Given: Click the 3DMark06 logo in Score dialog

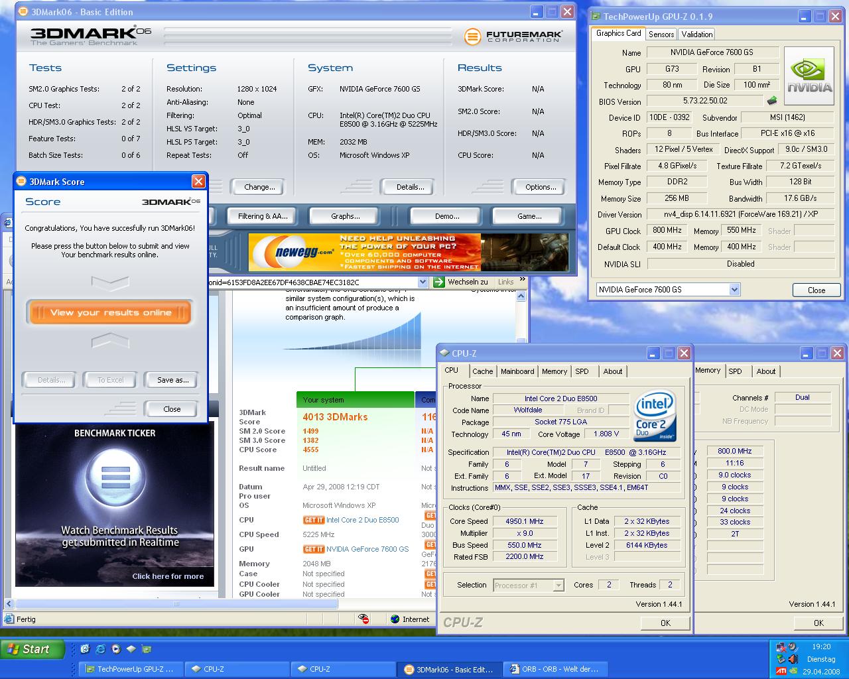Looking at the screenshot, I should pyautogui.click(x=170, y=202).
